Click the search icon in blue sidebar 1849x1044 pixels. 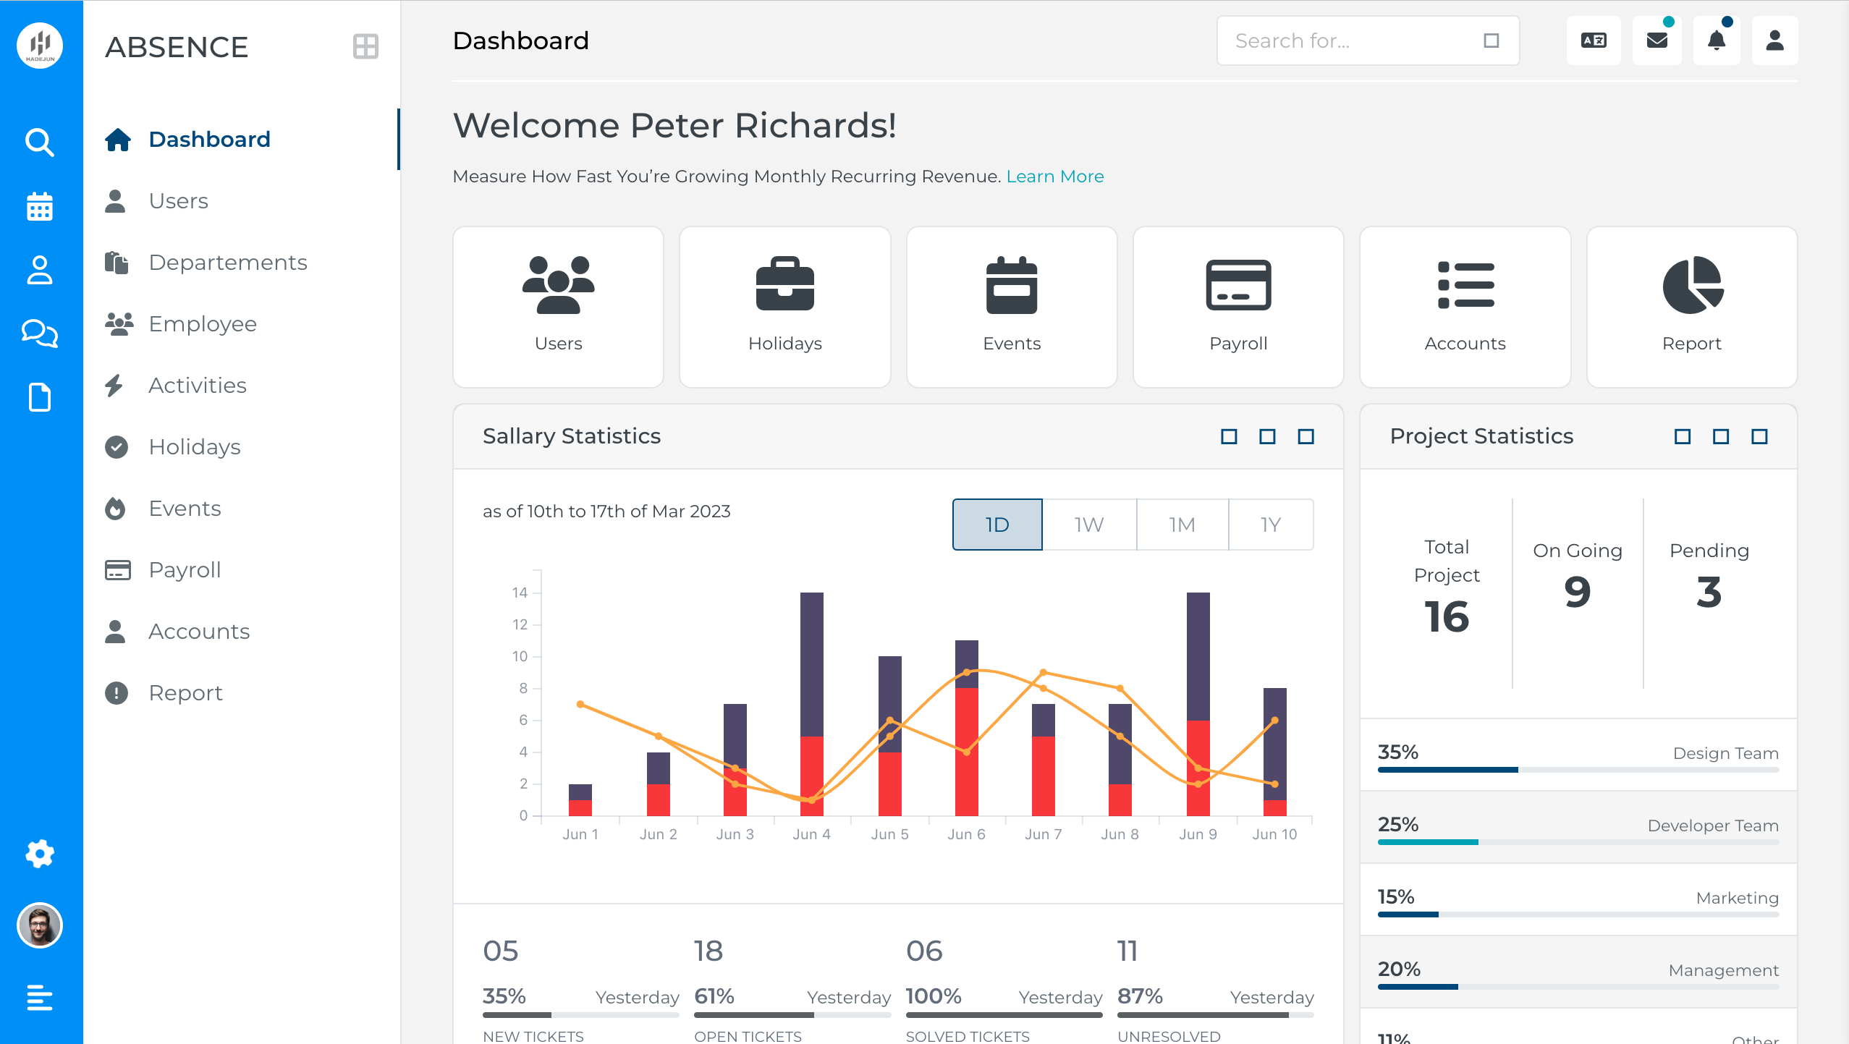click(40, 143)
